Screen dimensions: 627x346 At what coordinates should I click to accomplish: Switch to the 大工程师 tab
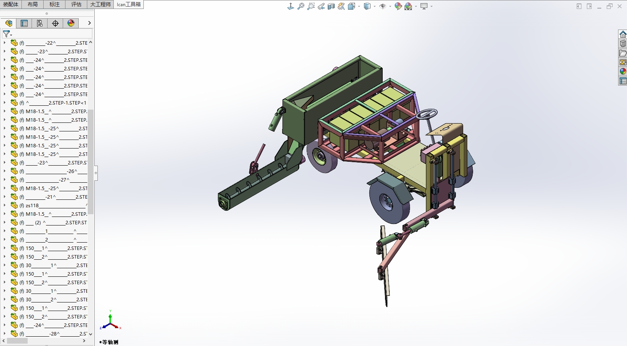101,4
